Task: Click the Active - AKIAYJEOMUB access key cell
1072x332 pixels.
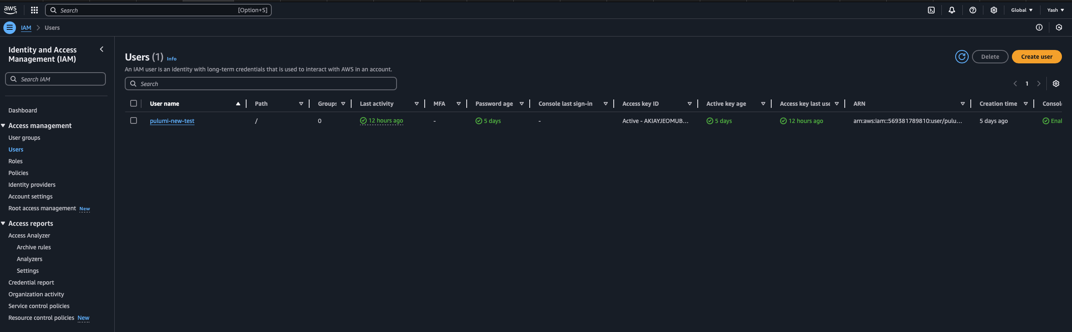Action: (655, 121)
